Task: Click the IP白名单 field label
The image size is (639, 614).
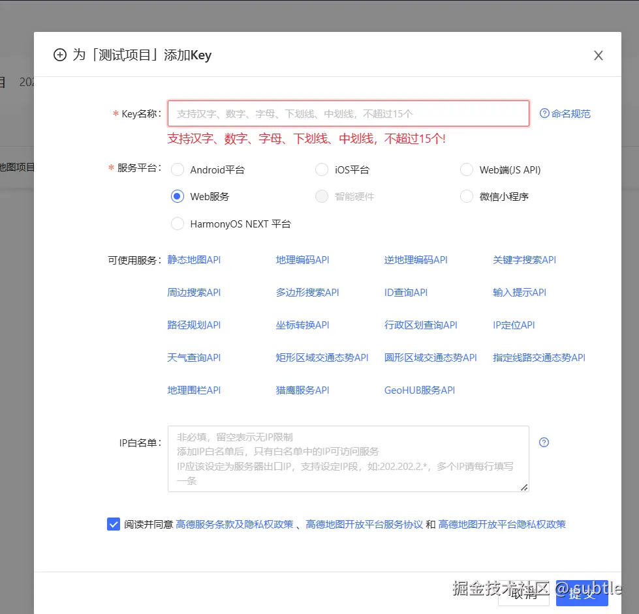Action: click(140, 443)
